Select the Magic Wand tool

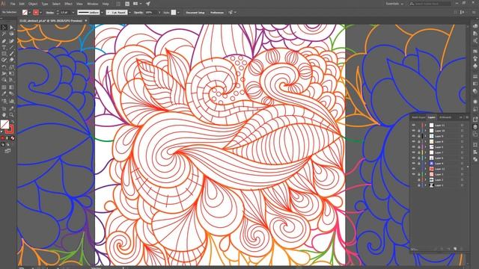[4, 34]
